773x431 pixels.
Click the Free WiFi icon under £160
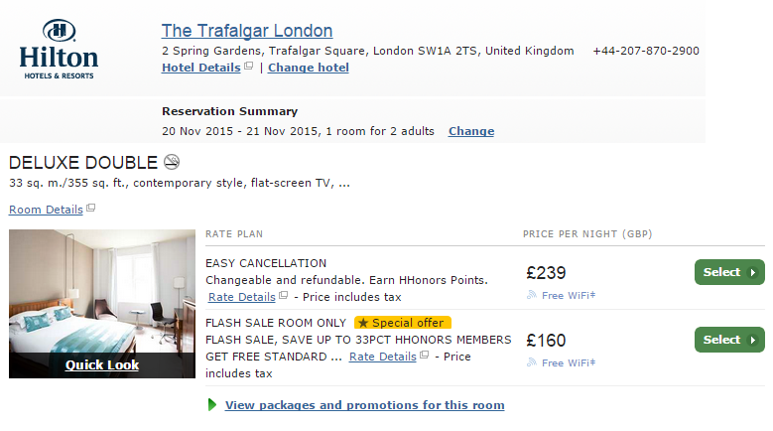(x=532, y=362)
